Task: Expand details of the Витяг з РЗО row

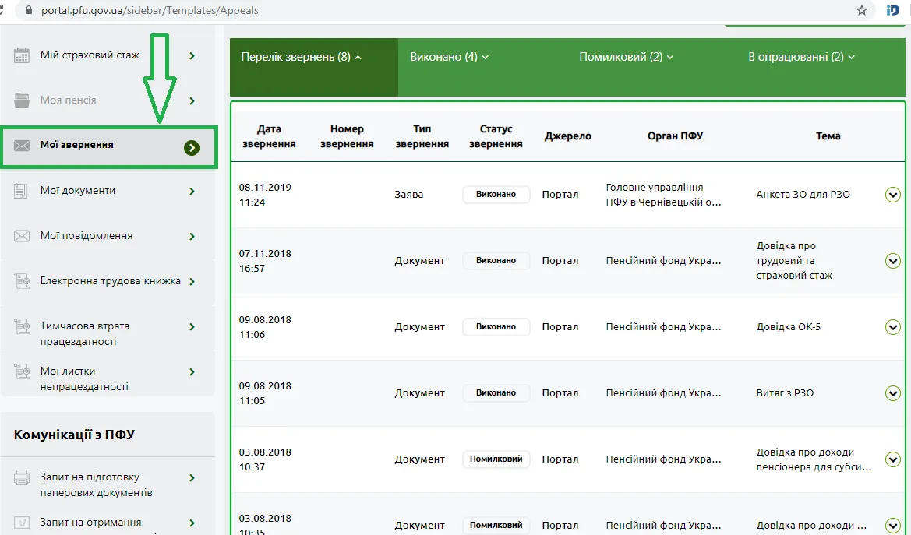Action: pyautogui.click(x=893, y=393)
